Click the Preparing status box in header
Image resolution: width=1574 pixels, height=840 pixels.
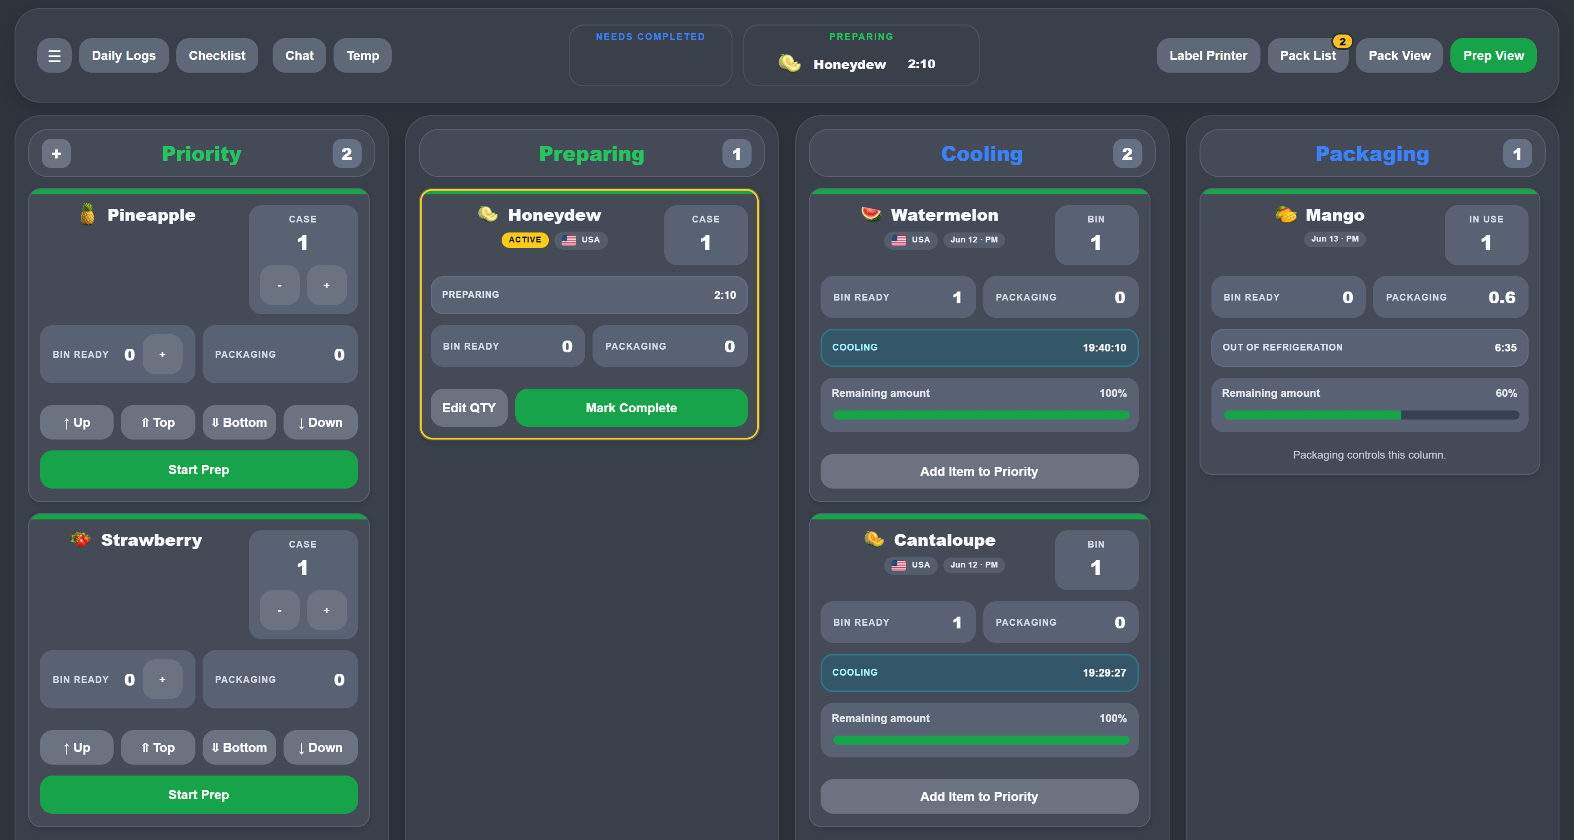click(861, 55)
